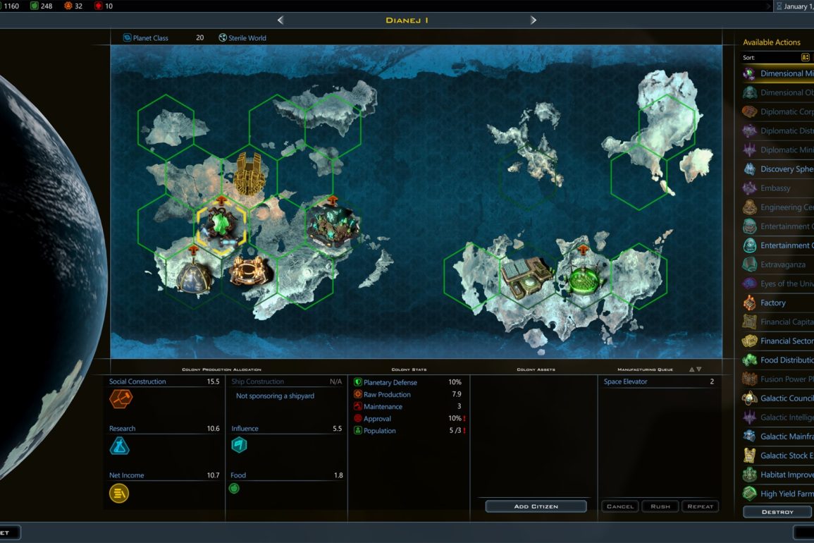Viewport: 814px width, 543px height.
Task: Go to next planet with right arrow
Action: (x=533, y=20)
